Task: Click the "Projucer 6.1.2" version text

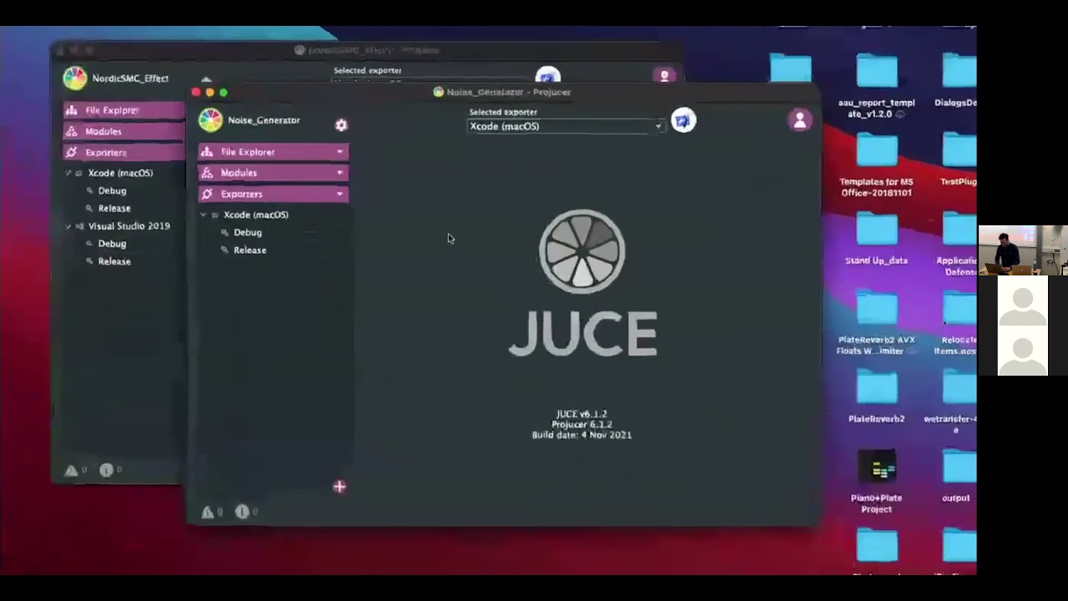Action: (582, 424)
